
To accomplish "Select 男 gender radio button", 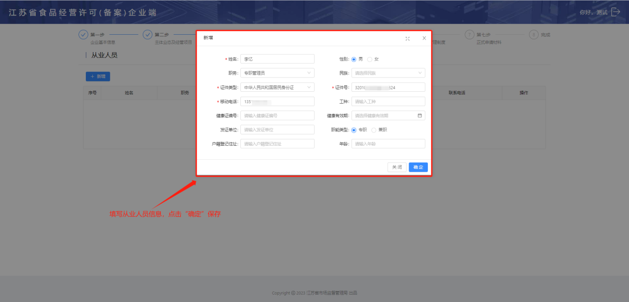I will 354,59.
